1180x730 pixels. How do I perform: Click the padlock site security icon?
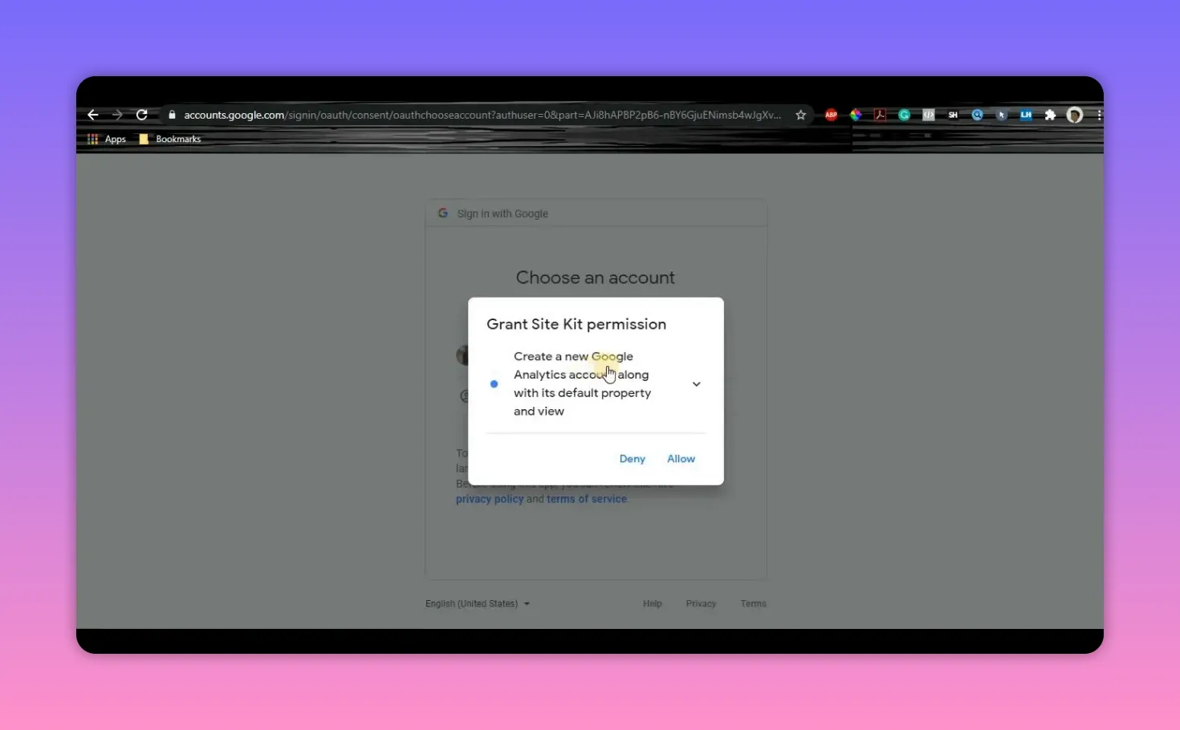click(x=172, y=115)
